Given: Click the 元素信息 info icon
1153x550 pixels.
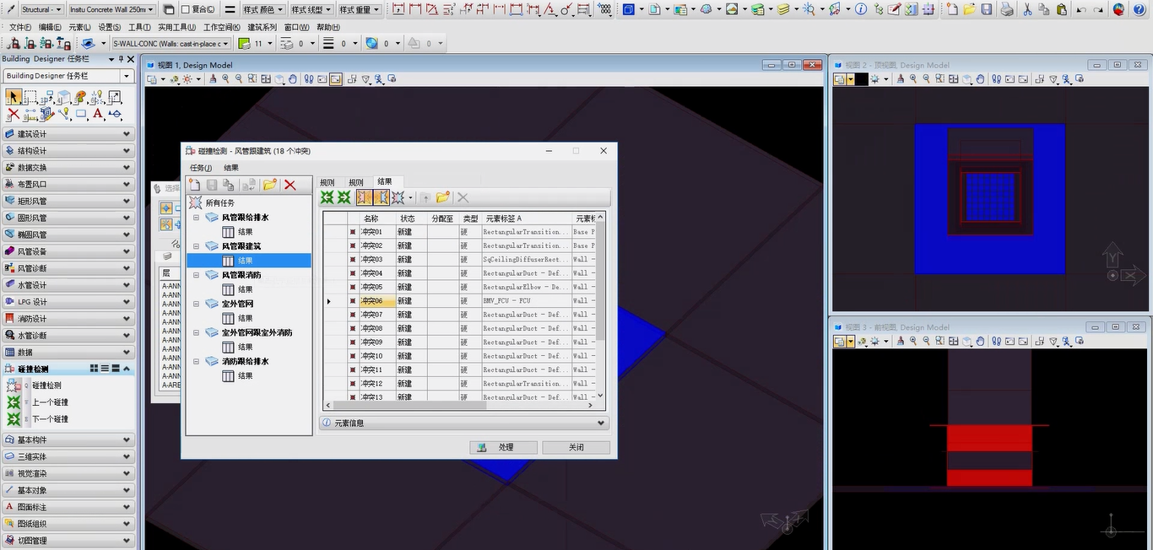Looking at the screenshot, I should (x=327, y=423).
